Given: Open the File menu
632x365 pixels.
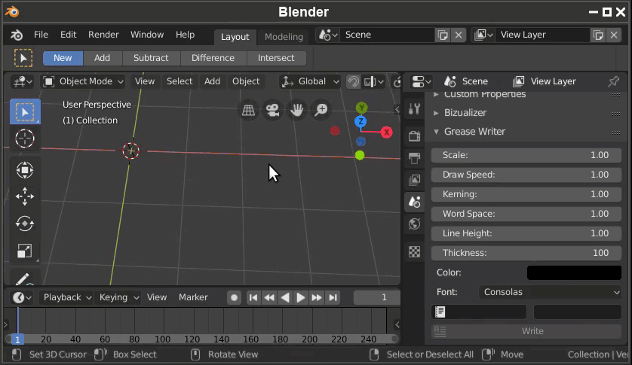Looking at the screenshot, I should coord(41,35).
